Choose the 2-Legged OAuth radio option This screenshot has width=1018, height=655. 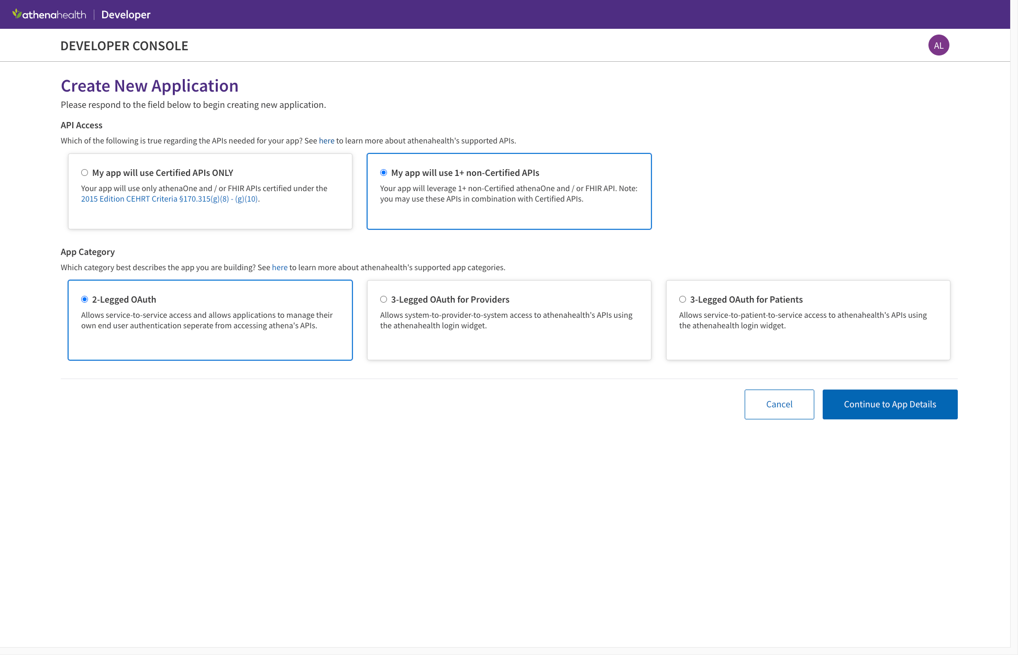tap(84, 299)
